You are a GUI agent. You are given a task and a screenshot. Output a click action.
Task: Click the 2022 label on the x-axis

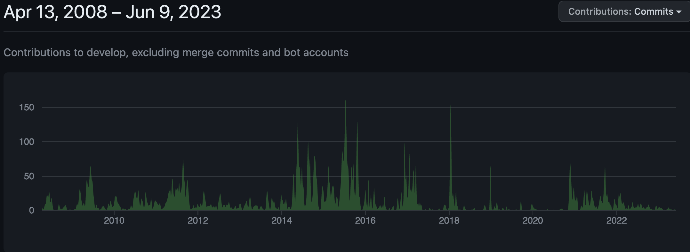(616, 220)
